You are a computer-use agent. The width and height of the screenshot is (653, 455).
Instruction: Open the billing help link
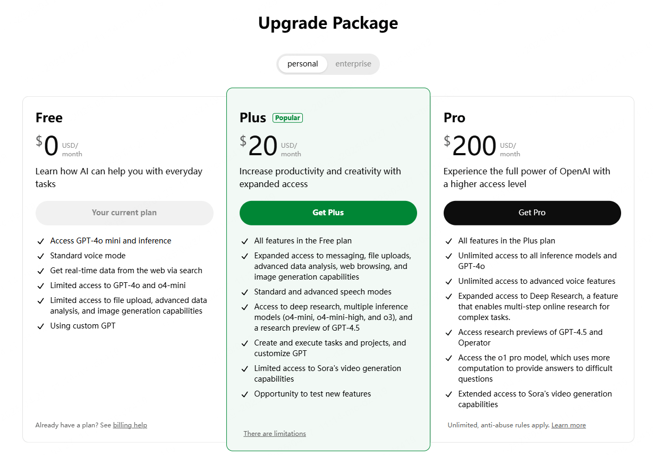coord(130,425)
